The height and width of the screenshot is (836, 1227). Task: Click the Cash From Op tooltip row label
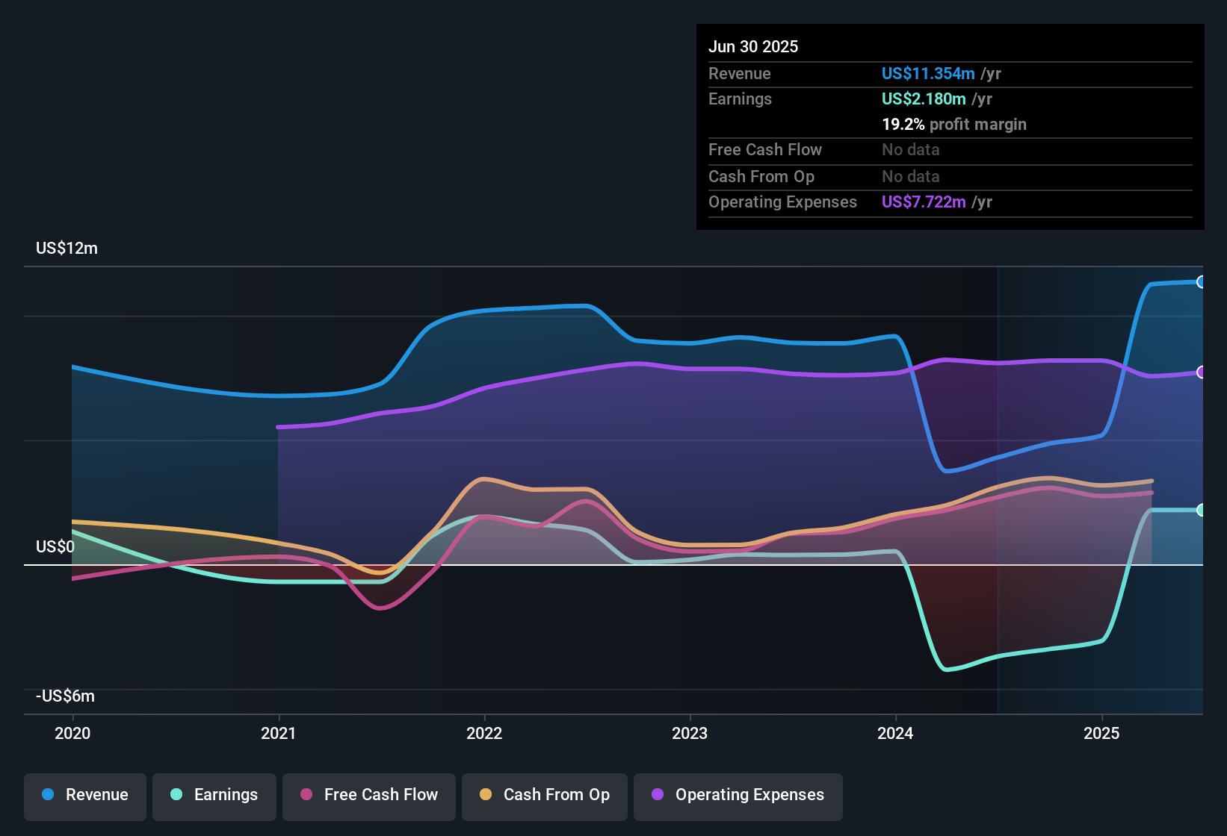point(761,176)
